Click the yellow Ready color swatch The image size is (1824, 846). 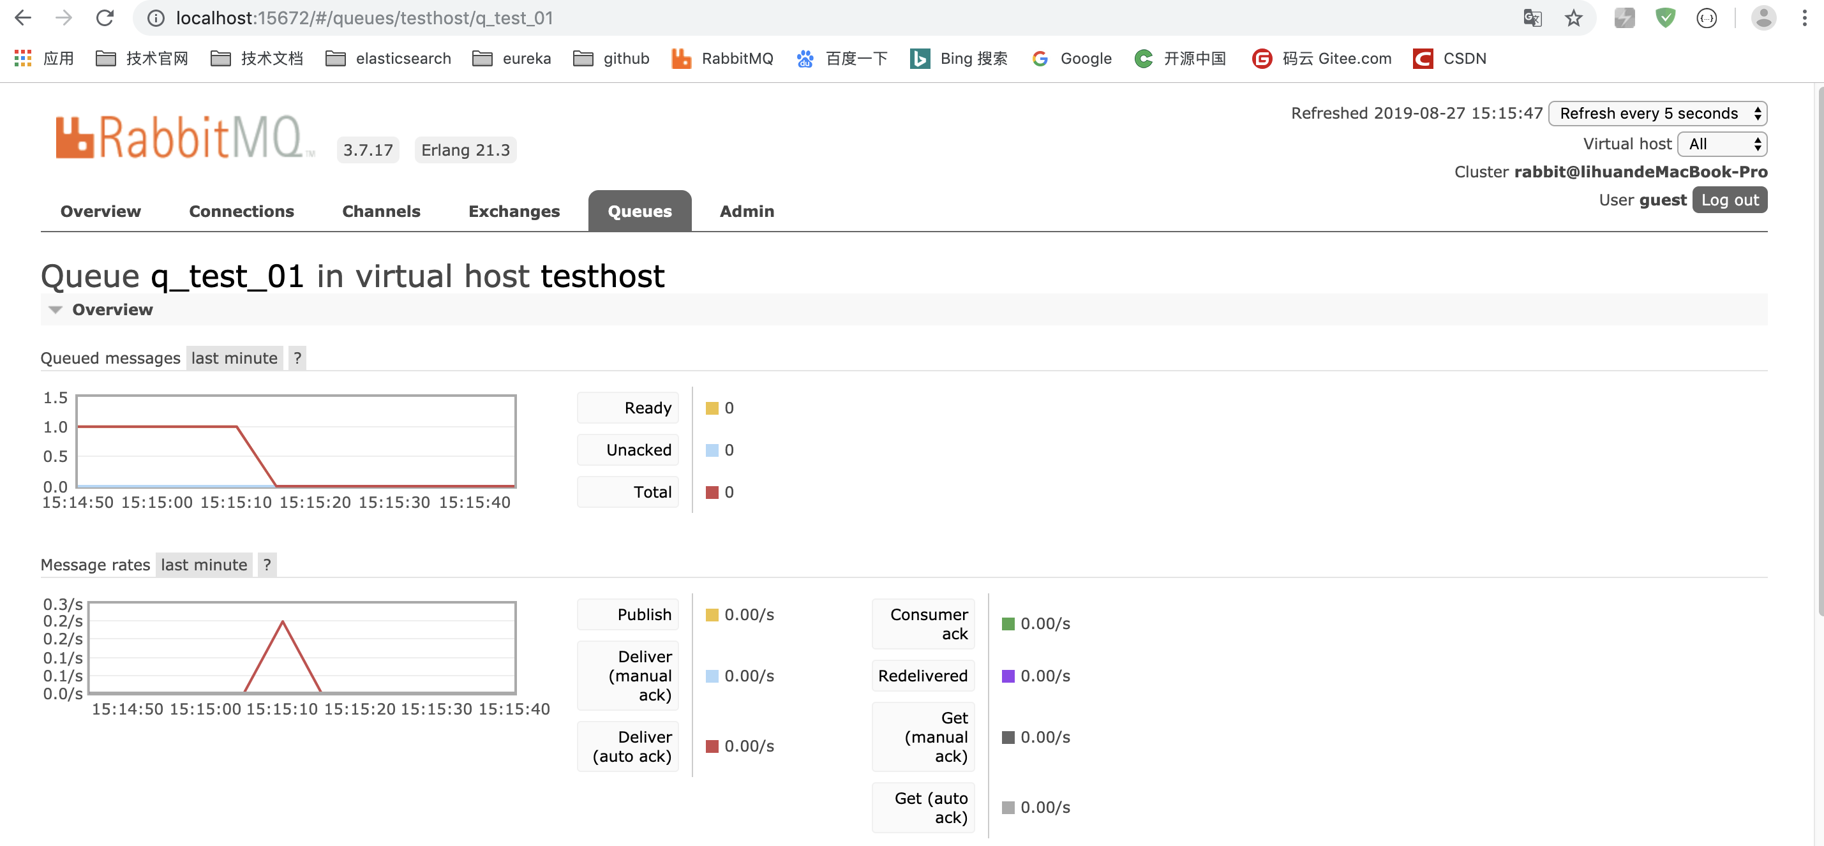712,408
